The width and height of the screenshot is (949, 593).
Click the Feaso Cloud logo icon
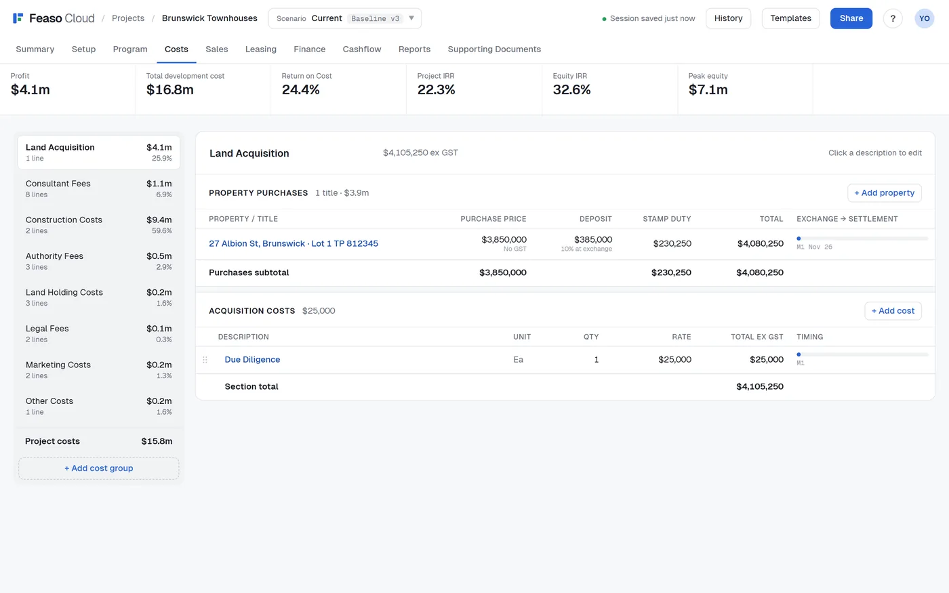18,18
